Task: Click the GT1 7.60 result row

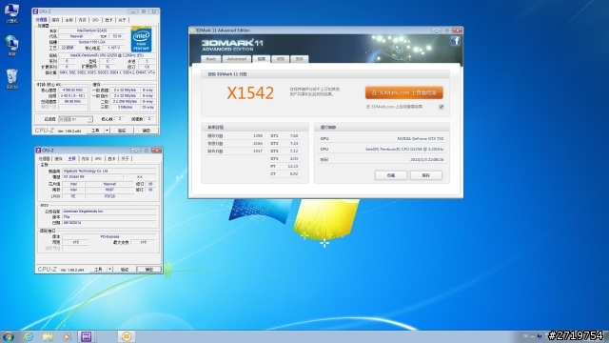Action: pyautogui.click(x=285, y=135)
